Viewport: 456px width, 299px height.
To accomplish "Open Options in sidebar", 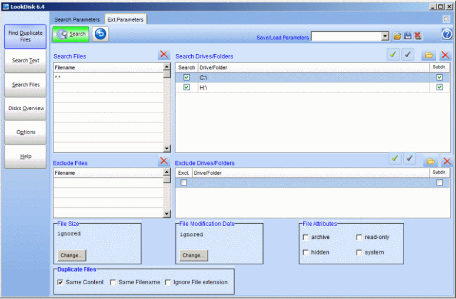I will tap(25, 132).
